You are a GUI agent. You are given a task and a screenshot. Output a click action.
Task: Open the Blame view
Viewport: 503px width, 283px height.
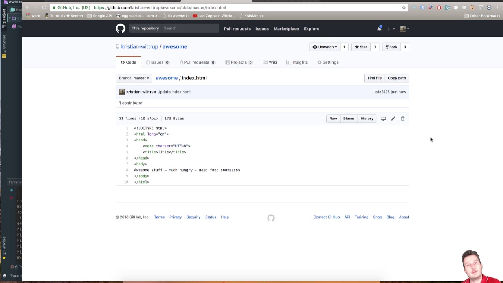click(x=349, y=118)
